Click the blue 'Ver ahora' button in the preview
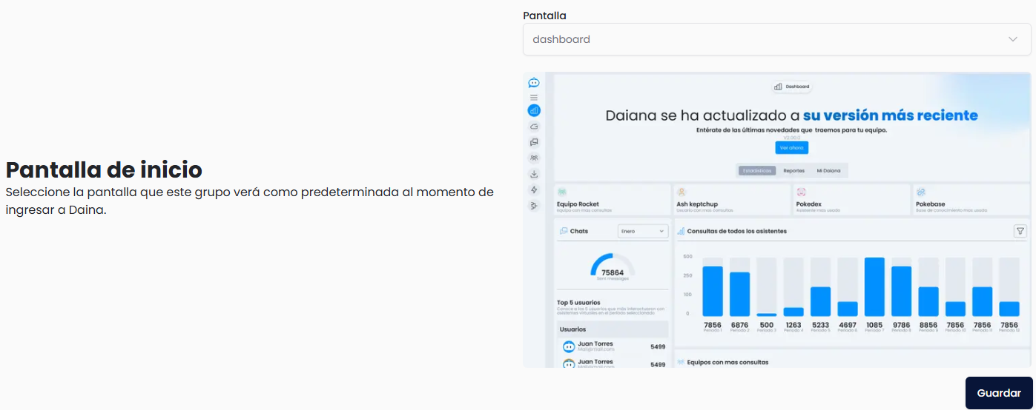This screenshot has height=410, width=1036. [792, 148]
